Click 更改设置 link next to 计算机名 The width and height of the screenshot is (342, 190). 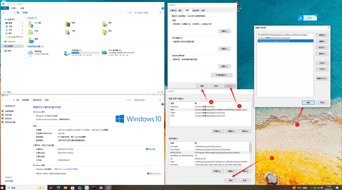coord(152,149)
